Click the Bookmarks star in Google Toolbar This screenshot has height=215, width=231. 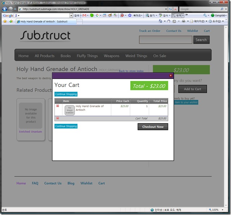130,15
